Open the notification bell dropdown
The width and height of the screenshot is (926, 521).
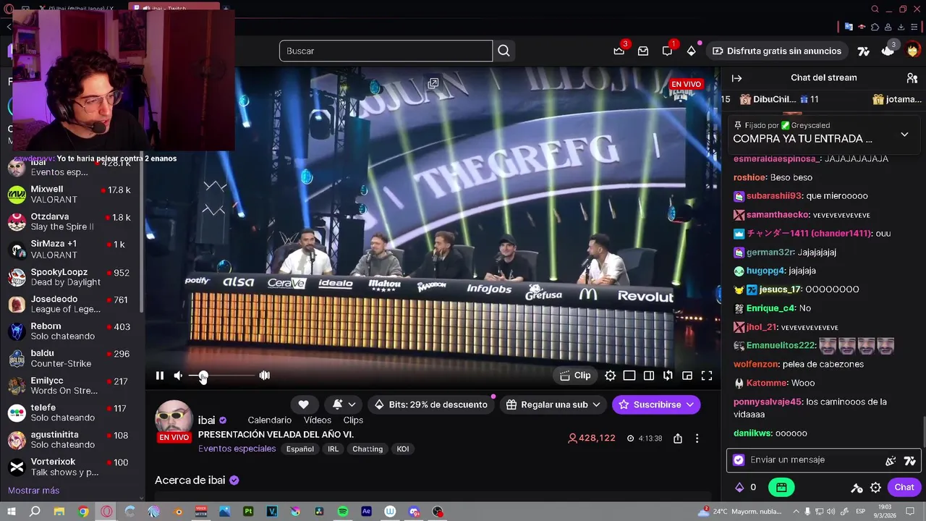[344, 404]
